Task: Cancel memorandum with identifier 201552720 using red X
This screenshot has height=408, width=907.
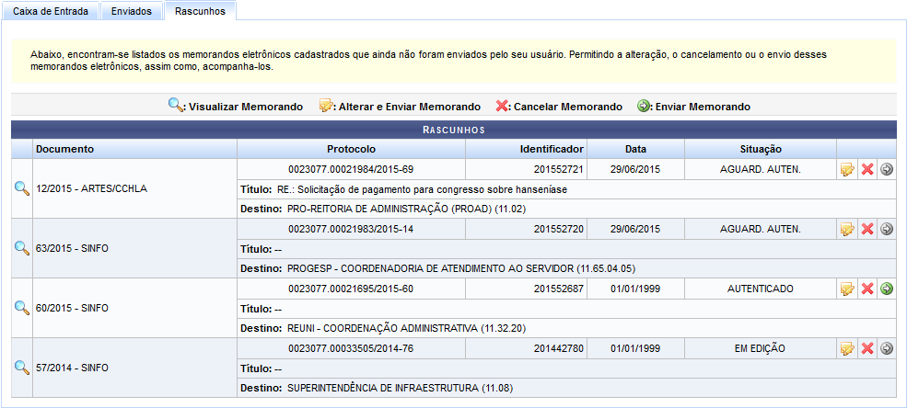Action: point(866,229)
